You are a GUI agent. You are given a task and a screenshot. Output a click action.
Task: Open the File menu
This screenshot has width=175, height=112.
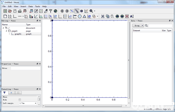[x=4, y=6]
